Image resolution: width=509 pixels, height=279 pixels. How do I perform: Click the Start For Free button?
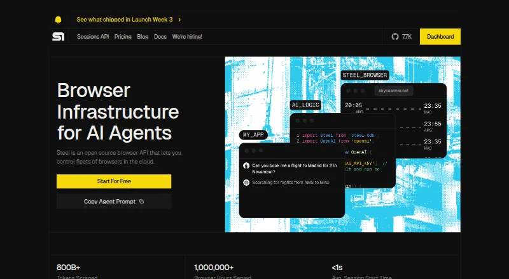pyautogui.click(x=114, y=181)
